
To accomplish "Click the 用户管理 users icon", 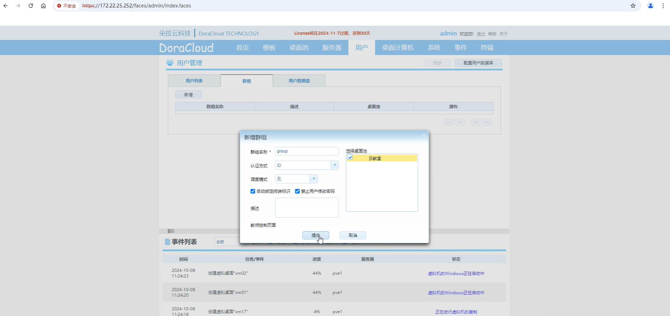I will point(170,63).
